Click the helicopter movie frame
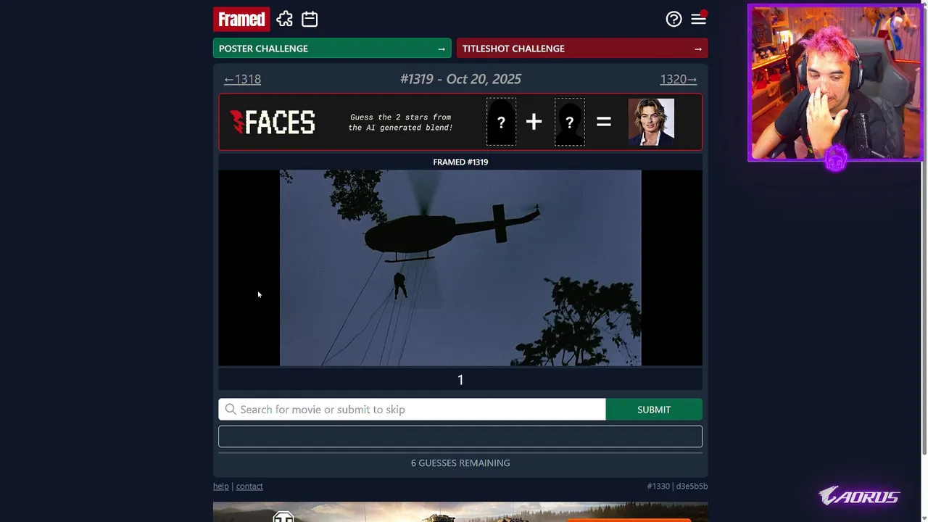928x522 pixels. tap(460, 268)
